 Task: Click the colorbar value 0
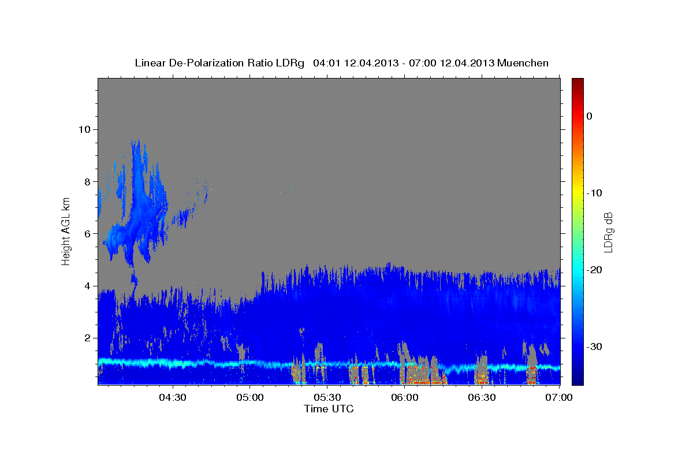click(x=590, y=116)
